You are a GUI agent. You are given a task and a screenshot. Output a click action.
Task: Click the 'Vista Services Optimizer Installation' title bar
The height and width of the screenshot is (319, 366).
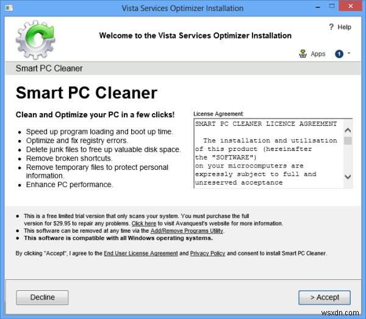[182, 8]
